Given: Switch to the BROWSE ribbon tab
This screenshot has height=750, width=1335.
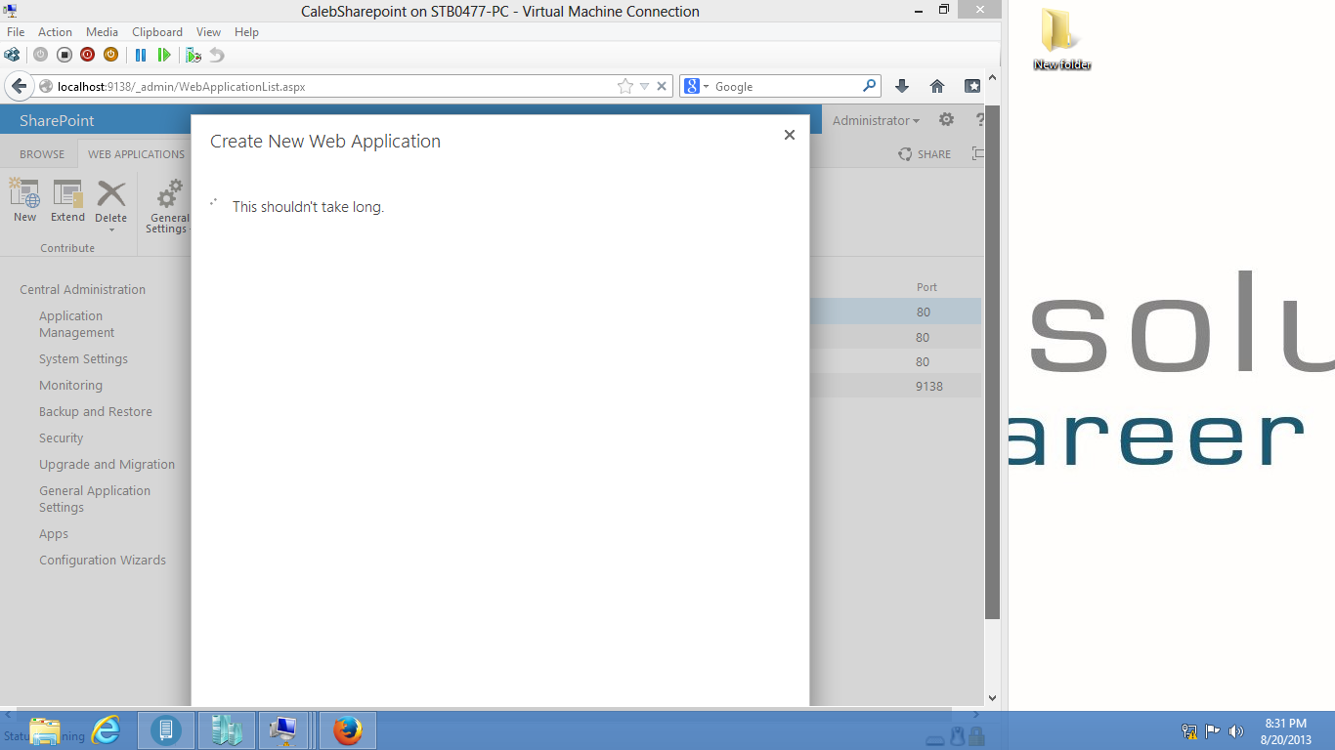Looking at the screenshot, I should 42,154.
